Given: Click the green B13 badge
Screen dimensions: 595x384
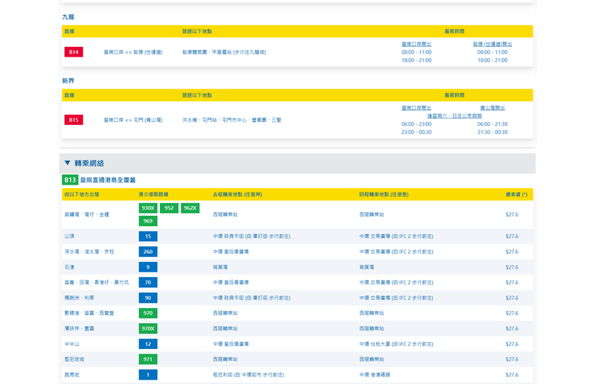Looking at the screenshot, I should [70, 179].
